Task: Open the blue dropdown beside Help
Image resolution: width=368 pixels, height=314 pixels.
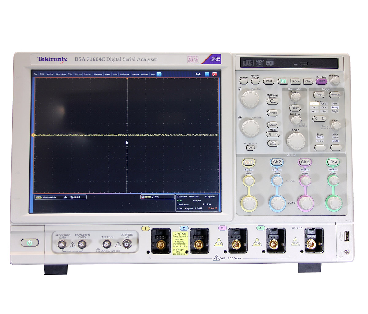Action: pyautogui.click(x=159, y=74)
